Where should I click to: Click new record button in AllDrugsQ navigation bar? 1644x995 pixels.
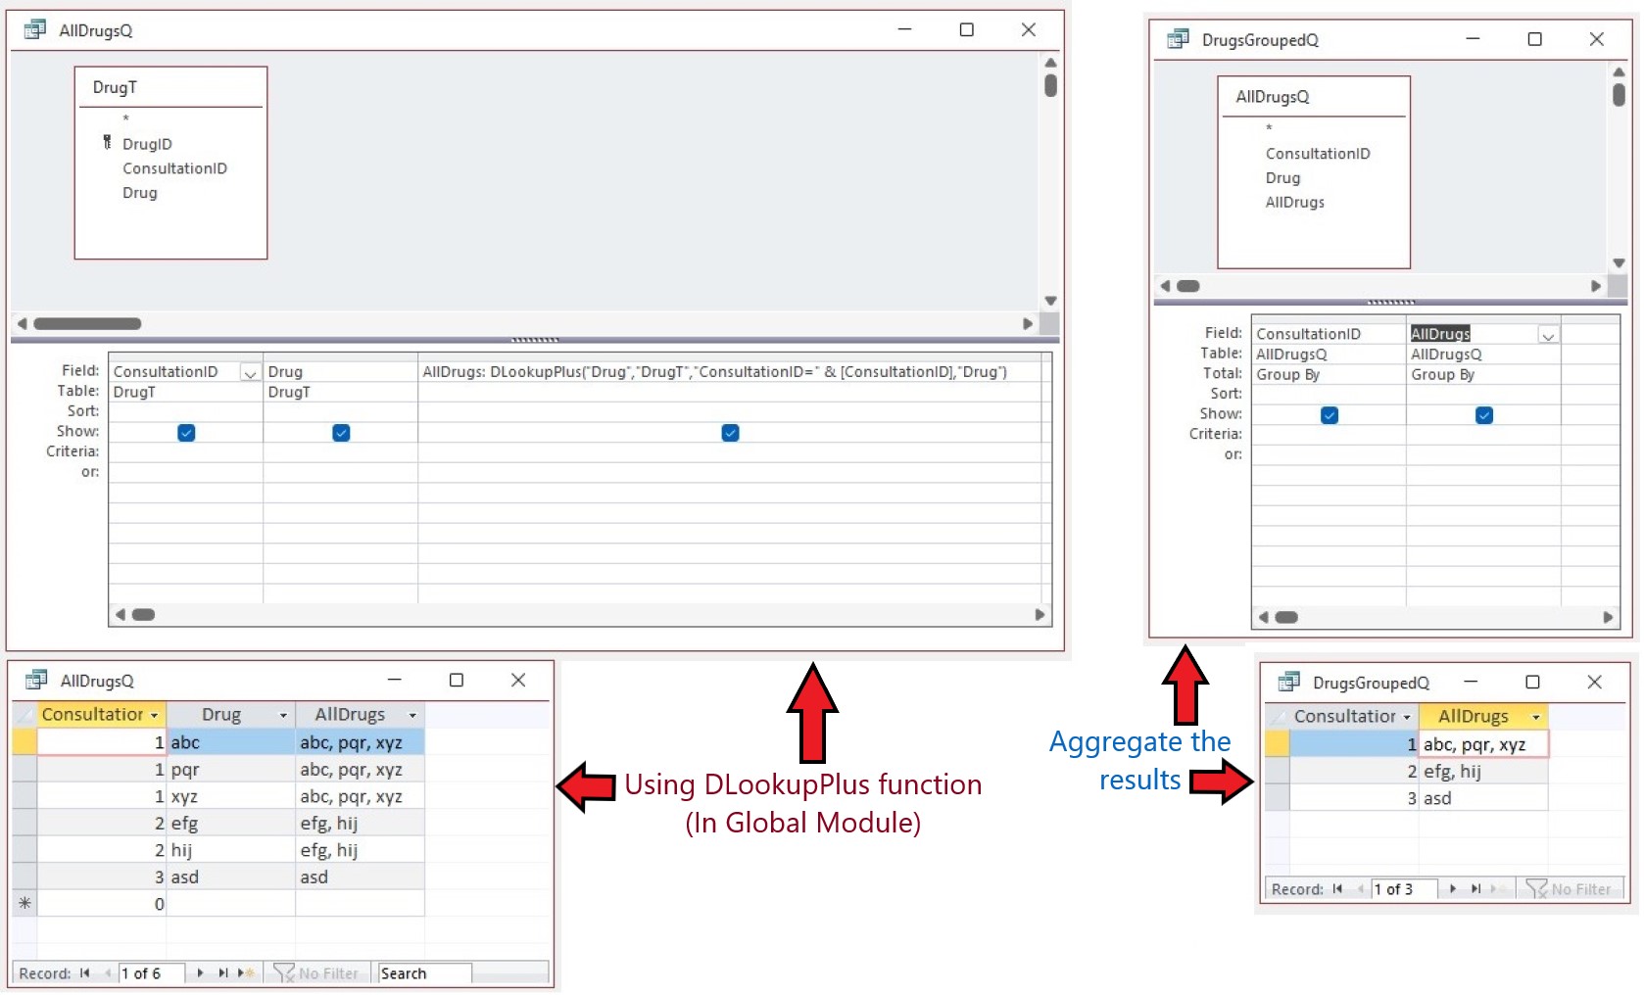click(246, 973)
